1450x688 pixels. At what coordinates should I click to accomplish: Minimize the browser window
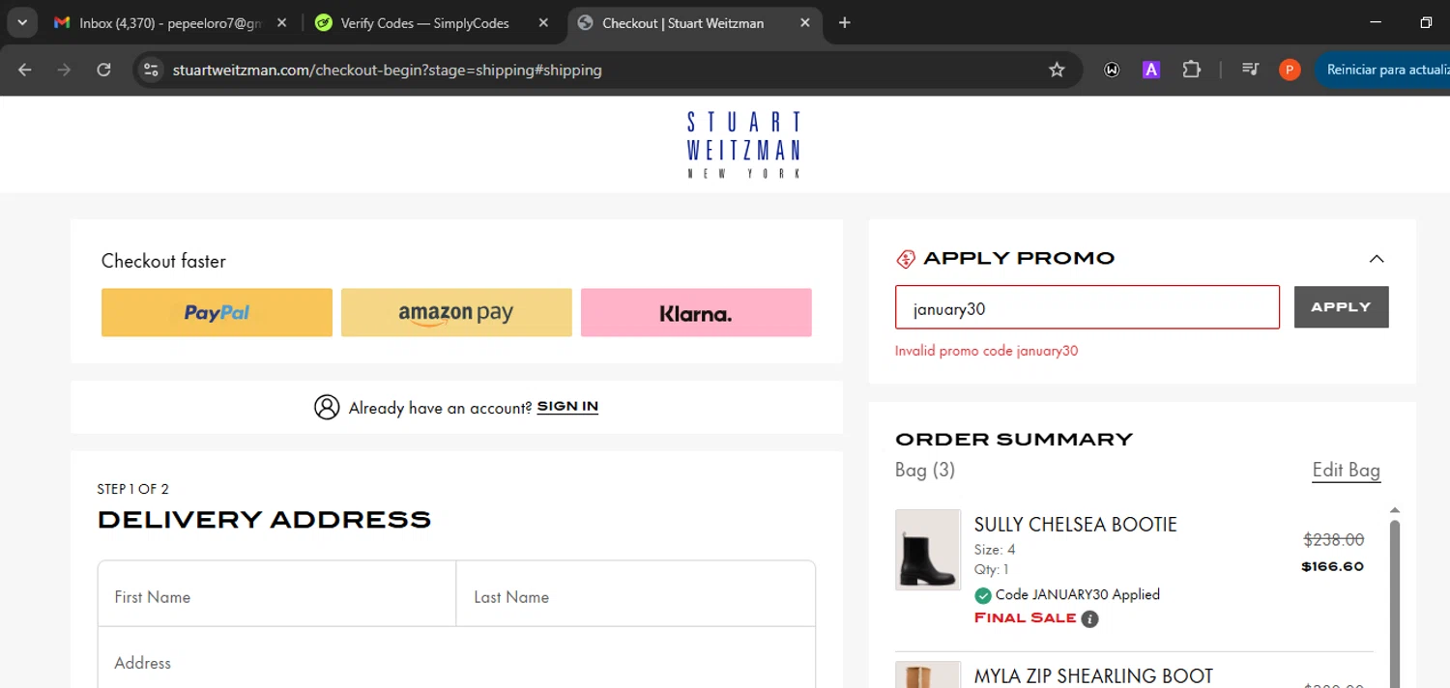1376,22
